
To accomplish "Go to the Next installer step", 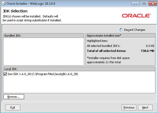I will 145,107.
